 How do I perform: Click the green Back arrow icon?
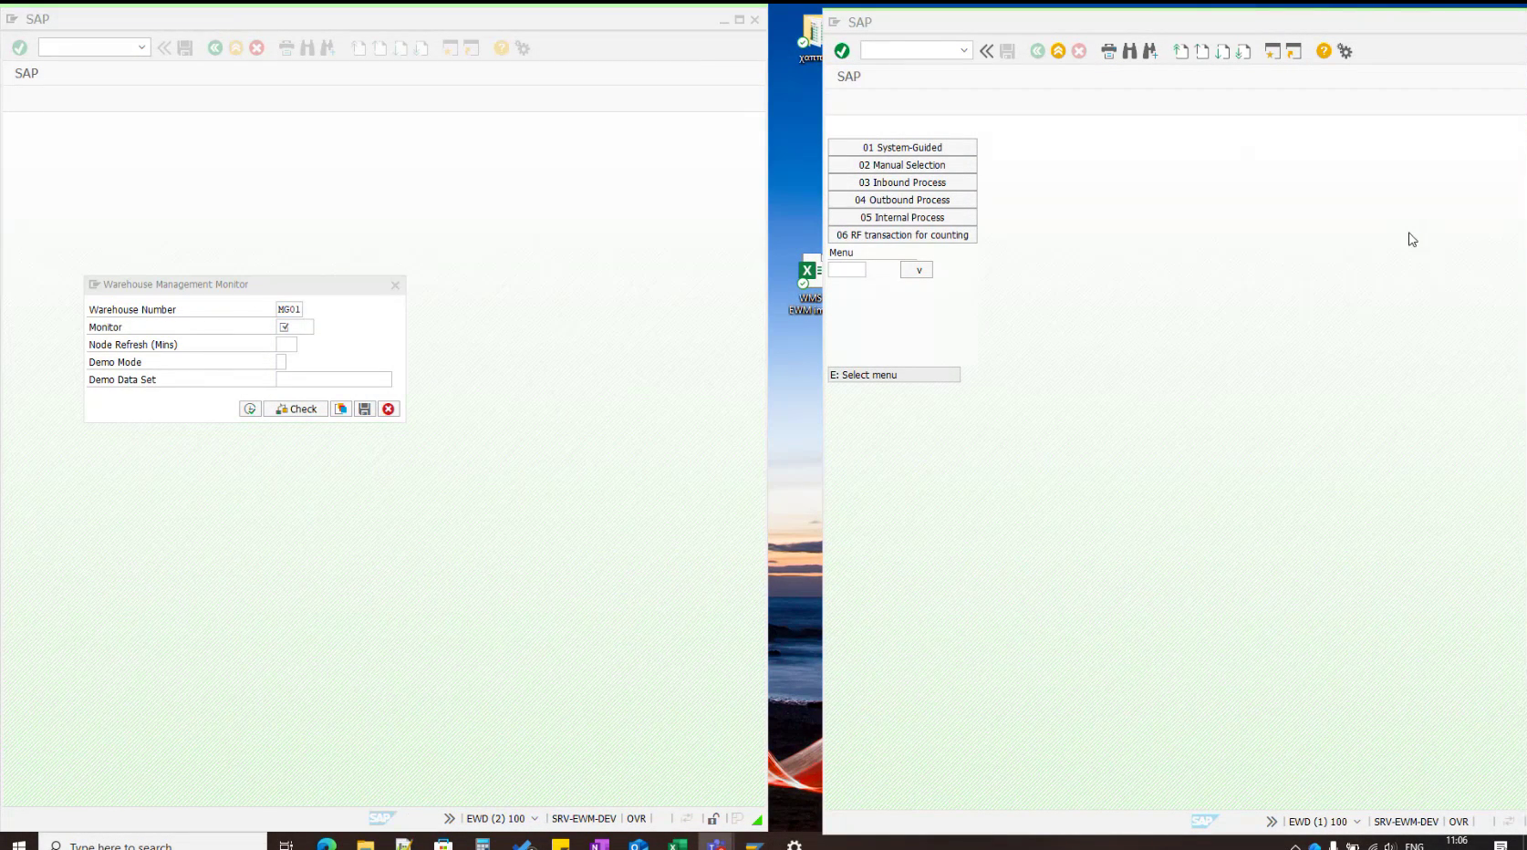(216, 47)
